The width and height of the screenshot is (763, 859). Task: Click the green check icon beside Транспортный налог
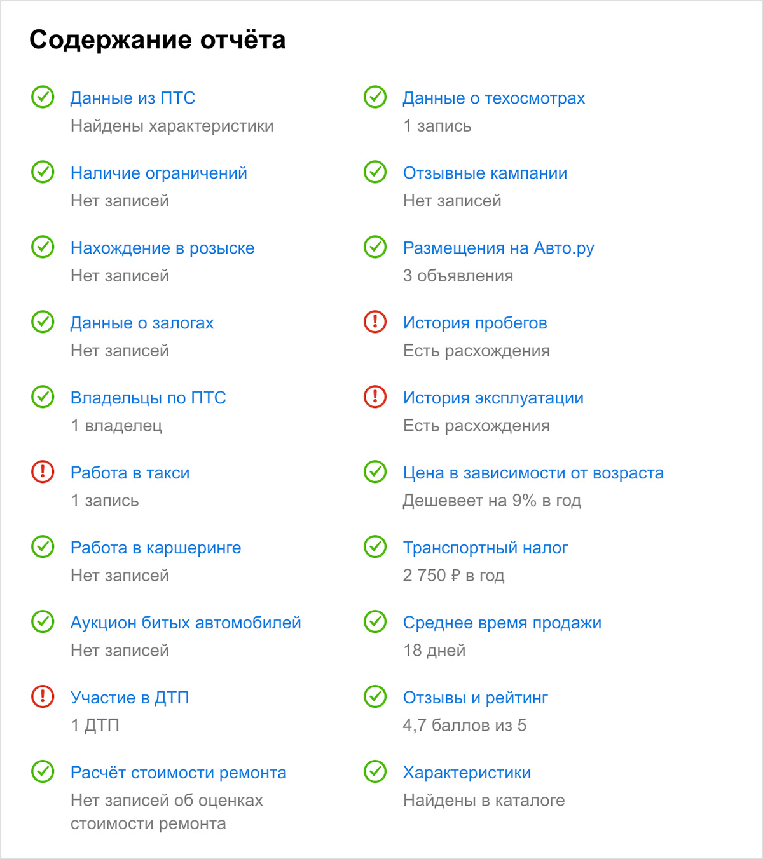tap(375, 547)
